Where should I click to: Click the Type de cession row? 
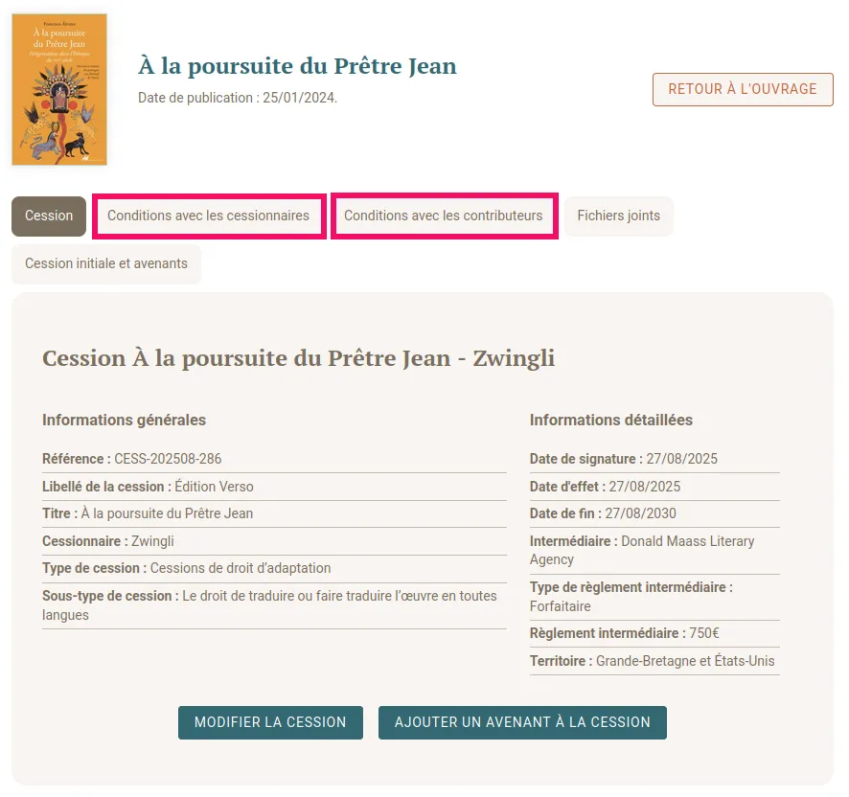(x=187, y=568)
